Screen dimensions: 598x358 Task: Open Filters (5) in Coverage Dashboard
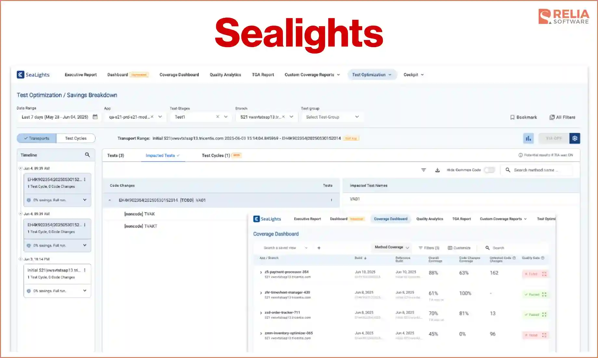pos(429,248)
